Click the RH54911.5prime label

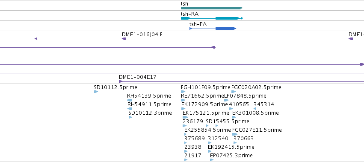149,104
